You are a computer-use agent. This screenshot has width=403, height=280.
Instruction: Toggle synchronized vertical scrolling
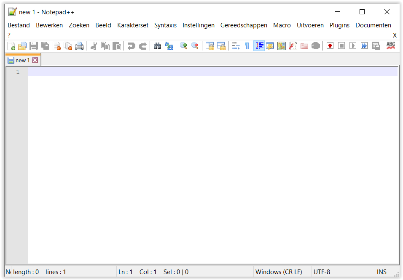point(210,46)
